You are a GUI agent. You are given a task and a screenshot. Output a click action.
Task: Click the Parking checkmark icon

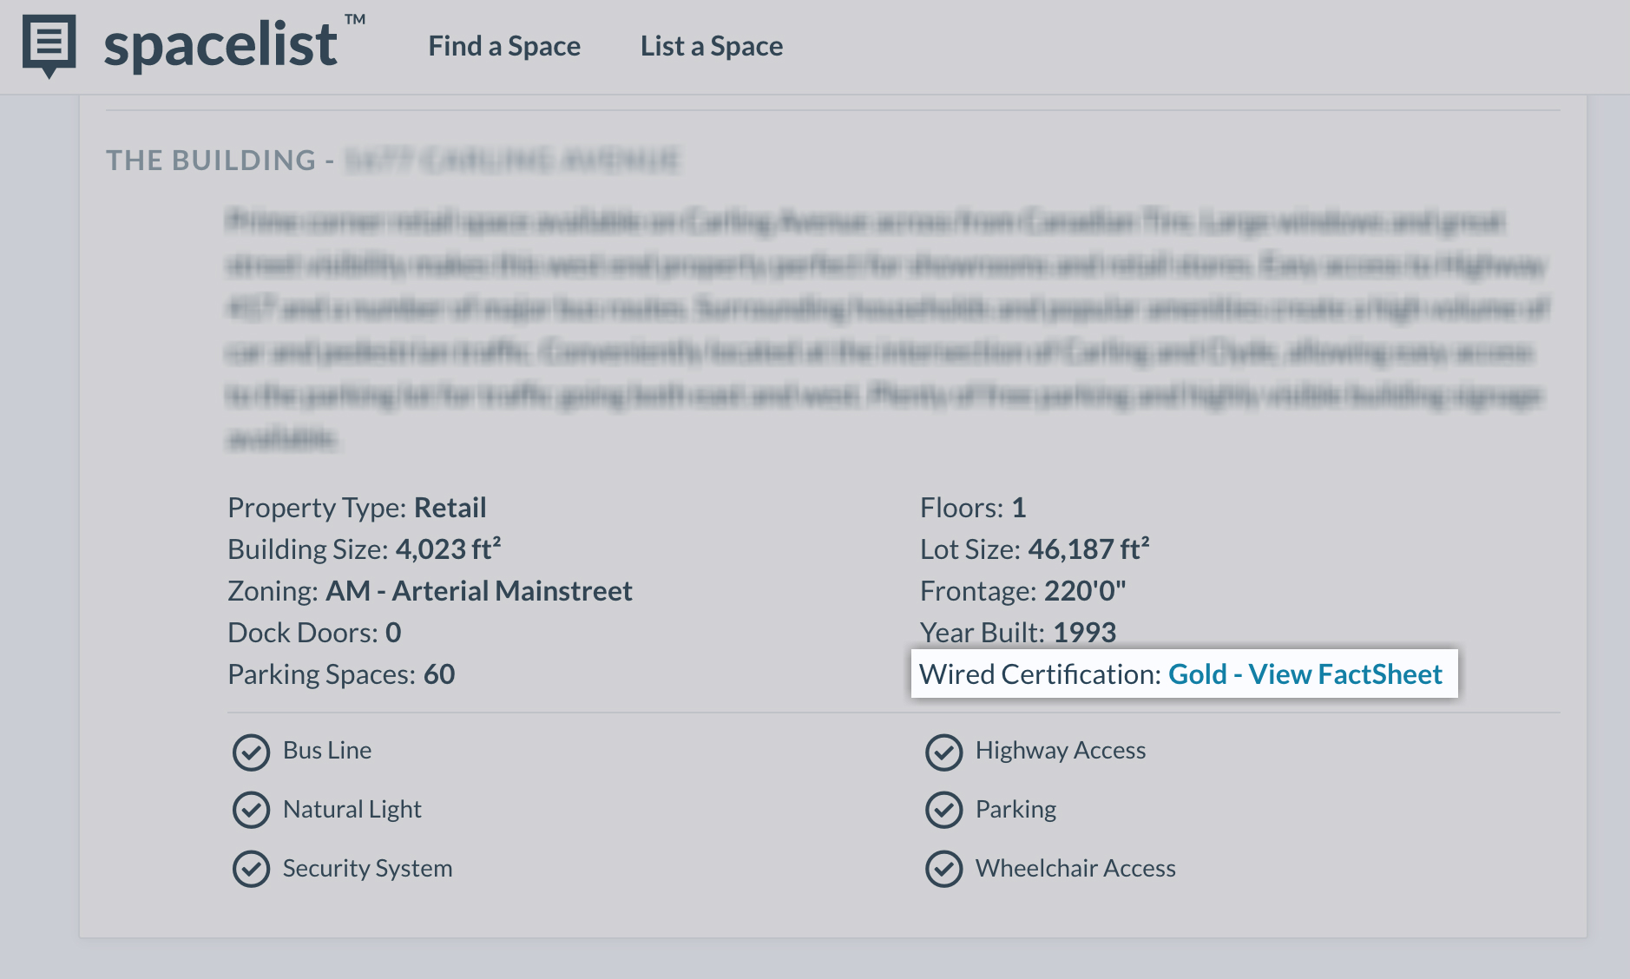coord(943,810)
